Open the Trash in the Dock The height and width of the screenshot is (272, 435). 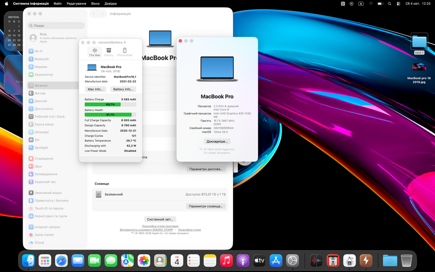[x=406, y=260]
